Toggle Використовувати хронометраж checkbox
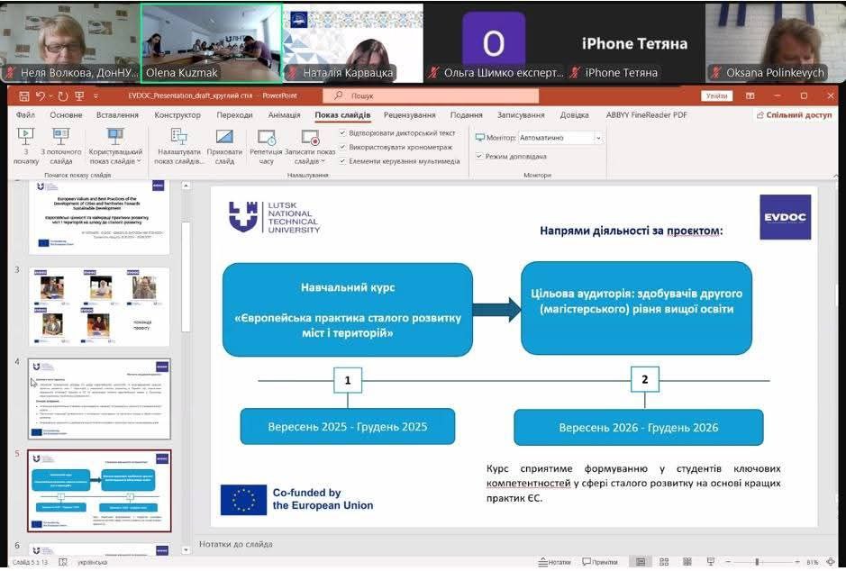Viewport: 846px width, 571px height. [x=342, y=147]
